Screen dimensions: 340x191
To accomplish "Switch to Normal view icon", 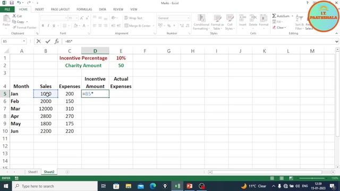I will 272,178.
